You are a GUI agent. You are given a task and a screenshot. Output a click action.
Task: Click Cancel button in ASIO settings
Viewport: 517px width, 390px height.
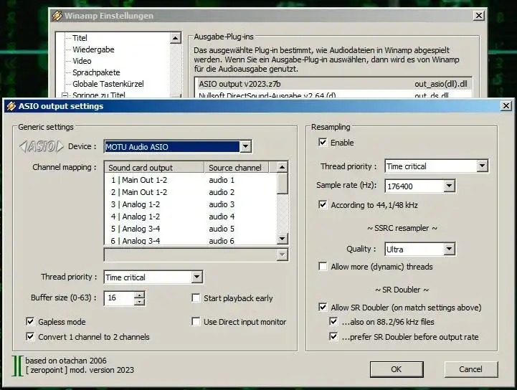click(x=470, y=369)
